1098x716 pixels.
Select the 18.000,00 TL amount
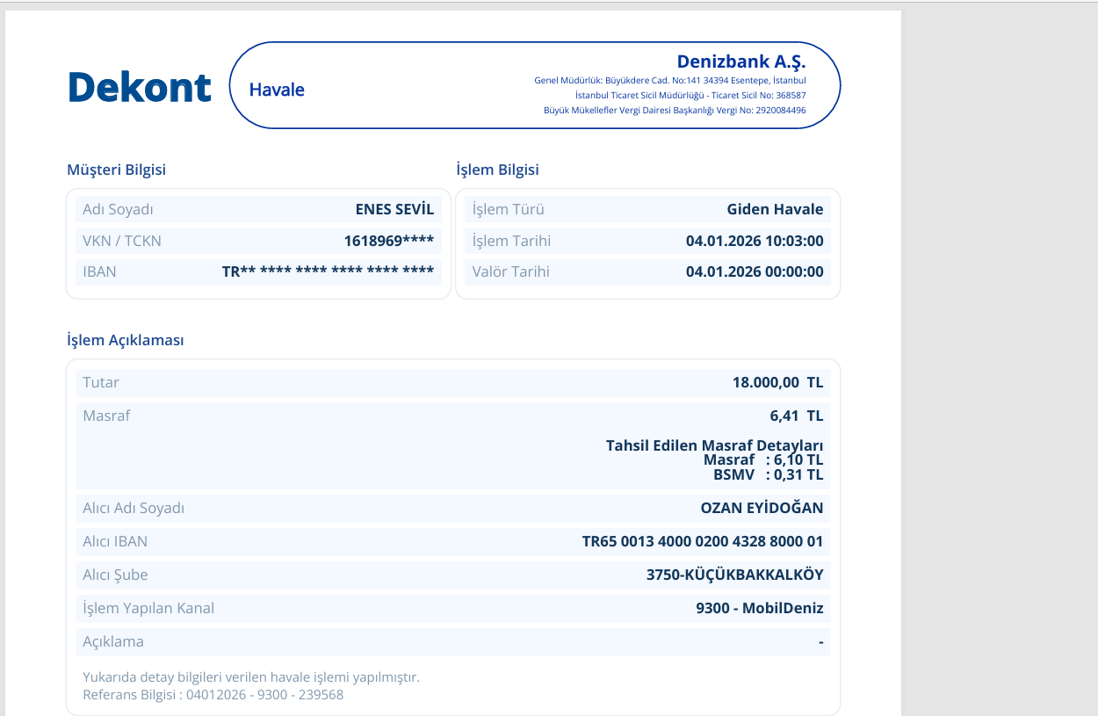(777, 382)
